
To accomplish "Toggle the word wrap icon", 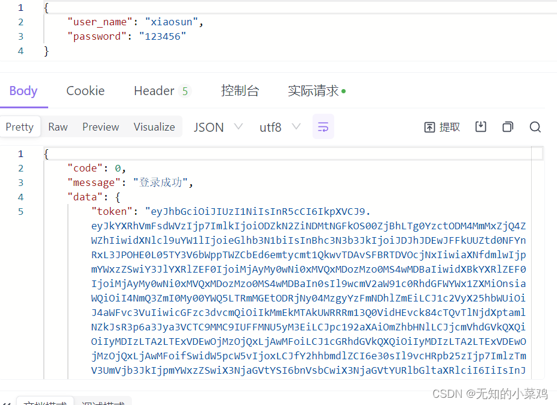I will tap(323, 127).
